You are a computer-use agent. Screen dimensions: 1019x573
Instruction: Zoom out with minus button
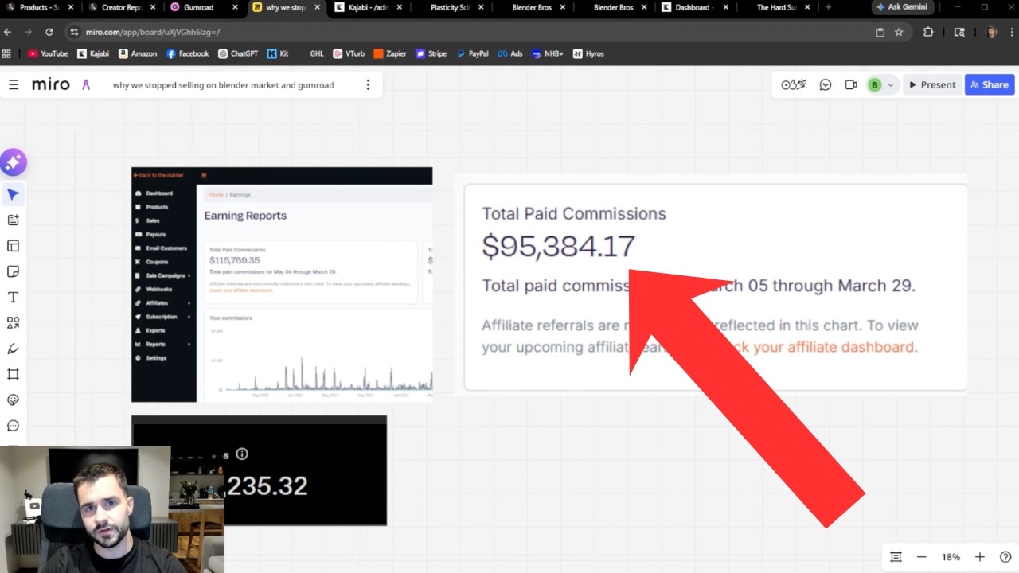pyautogui.click(x=922, y=557)
